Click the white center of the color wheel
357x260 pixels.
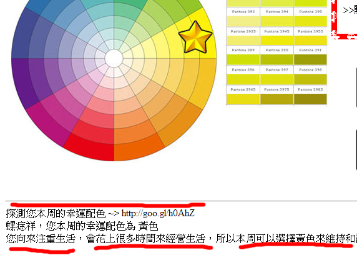(x=114, y=58)
